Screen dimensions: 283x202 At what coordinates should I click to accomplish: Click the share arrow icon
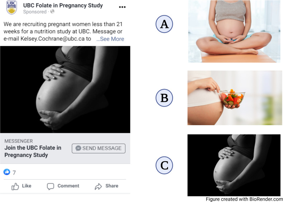tap(99, 187)
